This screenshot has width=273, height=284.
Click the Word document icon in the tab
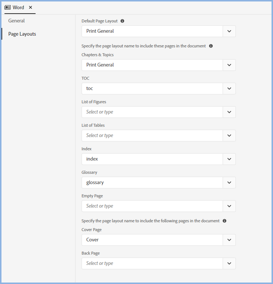(x=7, y=7)
